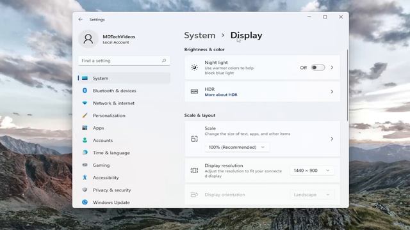Click the Find a setting search box

click(x=124, y=61)
